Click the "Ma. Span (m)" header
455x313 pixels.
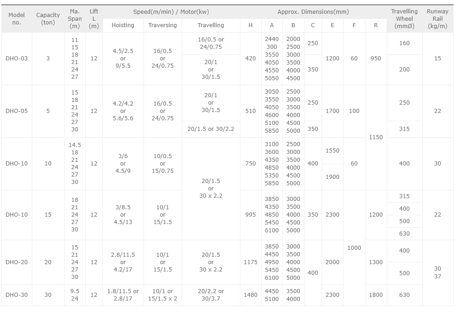(75, 18)
